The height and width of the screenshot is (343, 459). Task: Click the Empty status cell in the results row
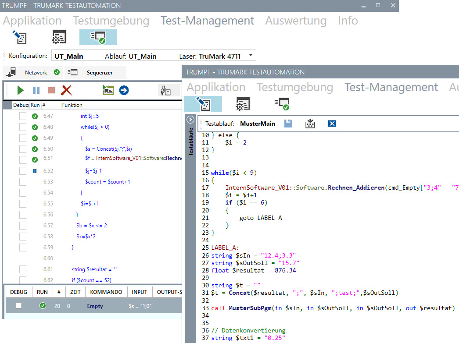coord(95,306)
